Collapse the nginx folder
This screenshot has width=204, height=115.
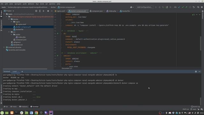(x=11, y=22)
